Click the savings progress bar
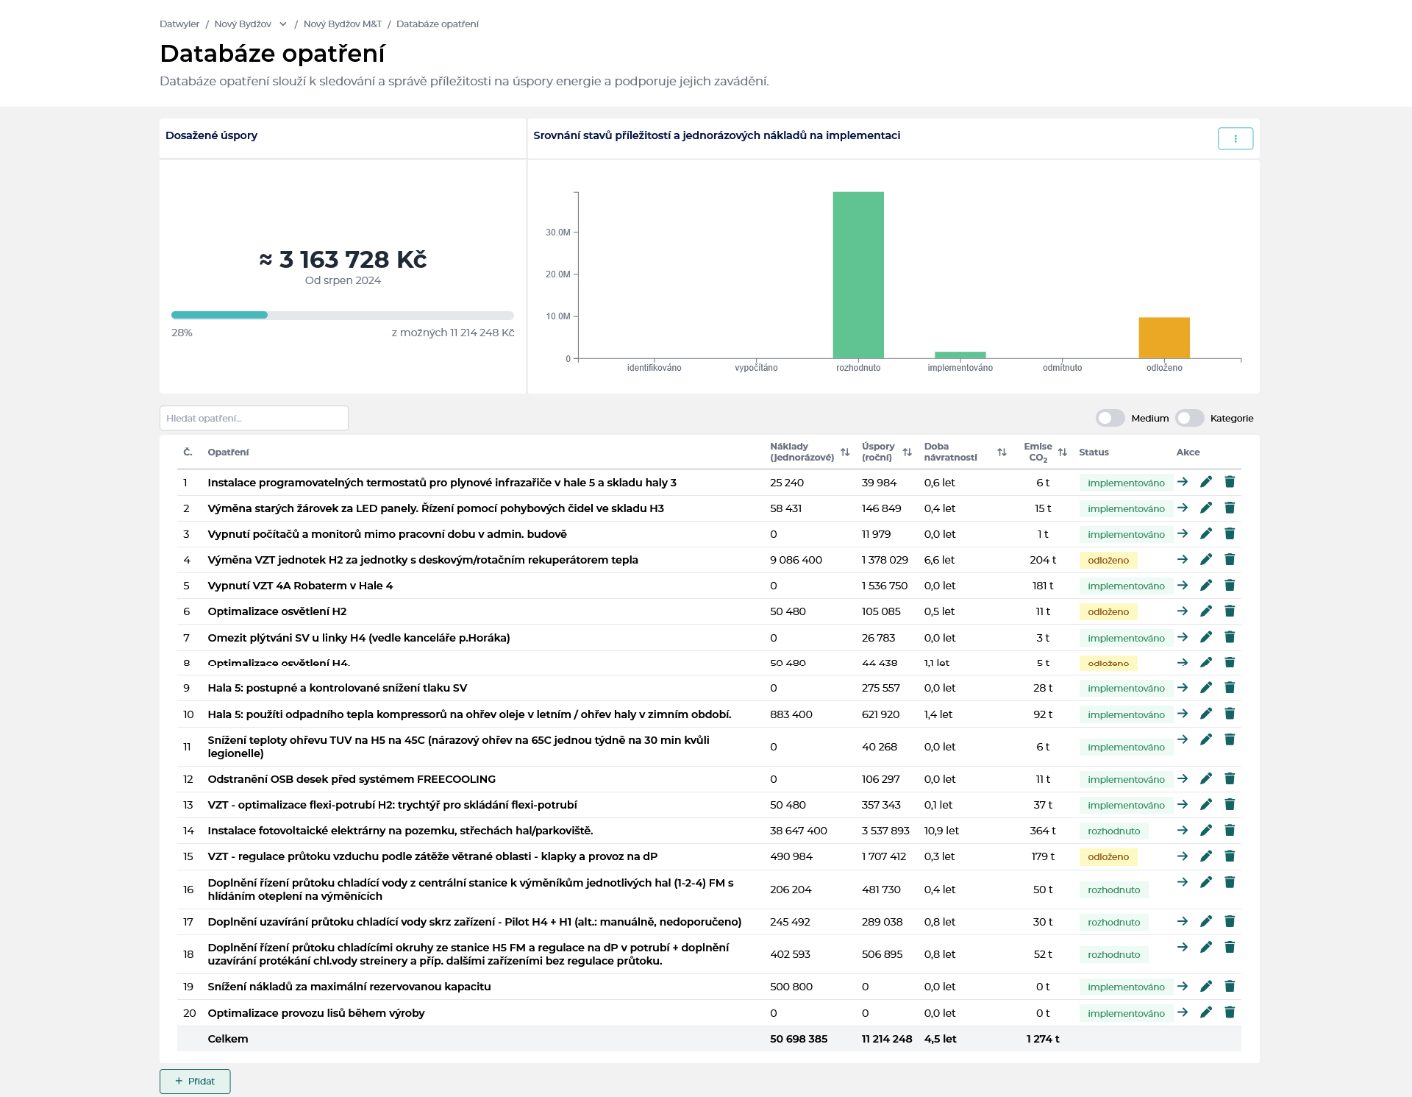This screenshot has height=1097, width=1412. (x=343, y=315)
